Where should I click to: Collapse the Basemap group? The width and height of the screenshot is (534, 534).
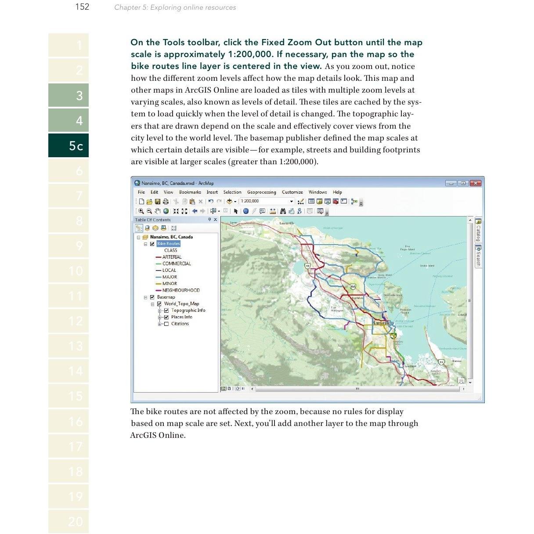click(x=146, y=297)
